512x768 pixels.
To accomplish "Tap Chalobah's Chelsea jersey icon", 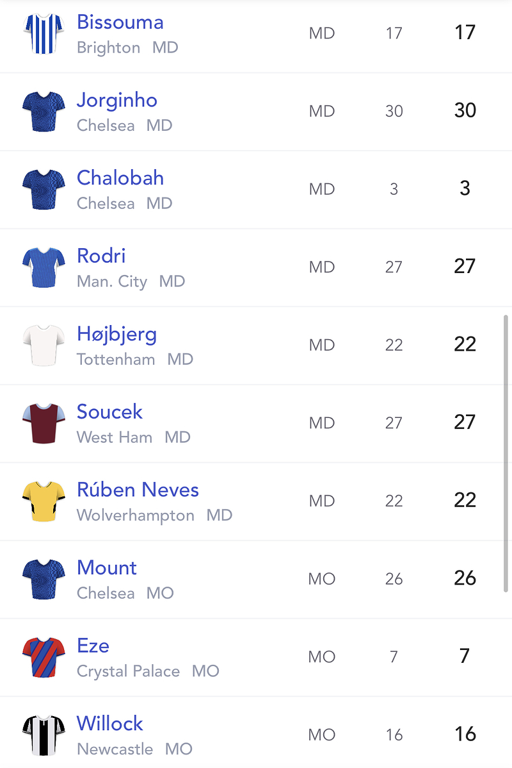I will 44,189.
